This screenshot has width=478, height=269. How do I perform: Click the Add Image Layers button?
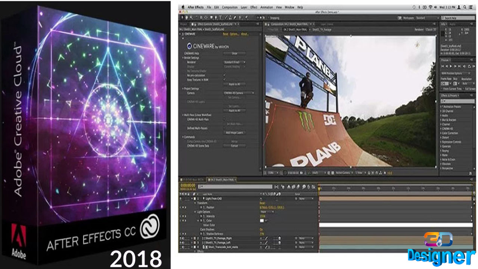pos(235,133)
